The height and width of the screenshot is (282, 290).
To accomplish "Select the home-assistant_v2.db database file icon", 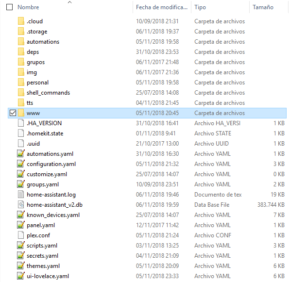I will 21,204.
